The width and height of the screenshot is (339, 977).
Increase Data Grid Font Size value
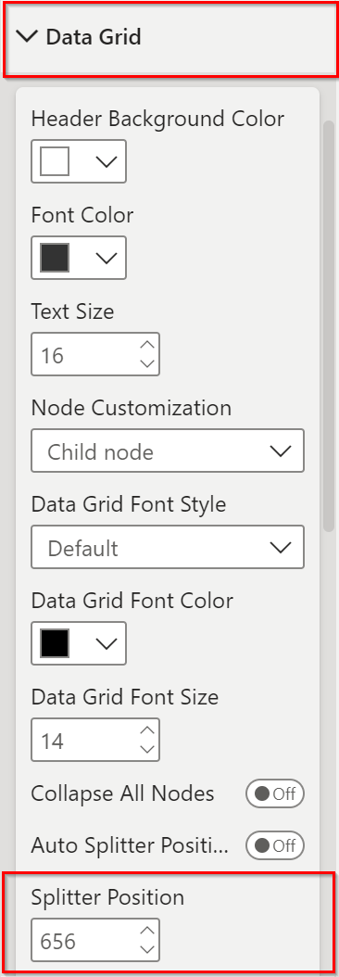[x=147, y=730]
